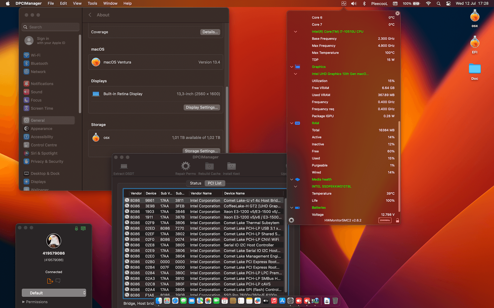The image size is (494, 308).
Task: Click the Search field in System Settings
Action: (51, 27)
